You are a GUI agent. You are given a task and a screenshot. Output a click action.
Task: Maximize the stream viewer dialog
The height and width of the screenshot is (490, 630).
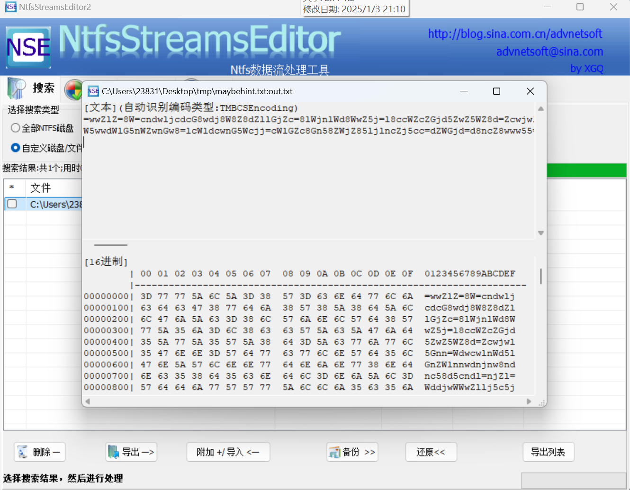pos(497,91)
